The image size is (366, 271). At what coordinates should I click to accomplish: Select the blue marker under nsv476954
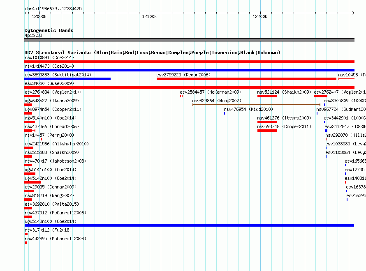[x=225, y=113]
